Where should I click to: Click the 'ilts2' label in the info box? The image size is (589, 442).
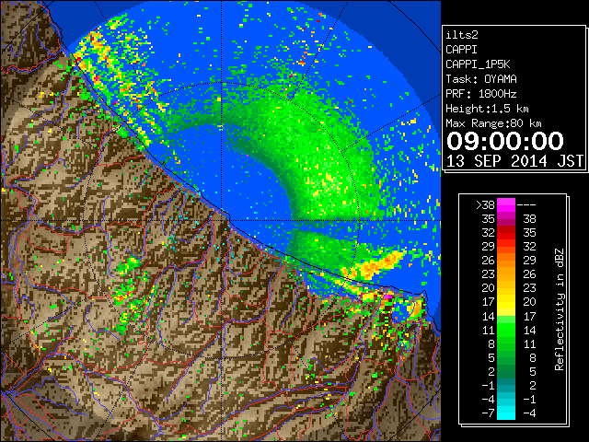tap(462, 35)
